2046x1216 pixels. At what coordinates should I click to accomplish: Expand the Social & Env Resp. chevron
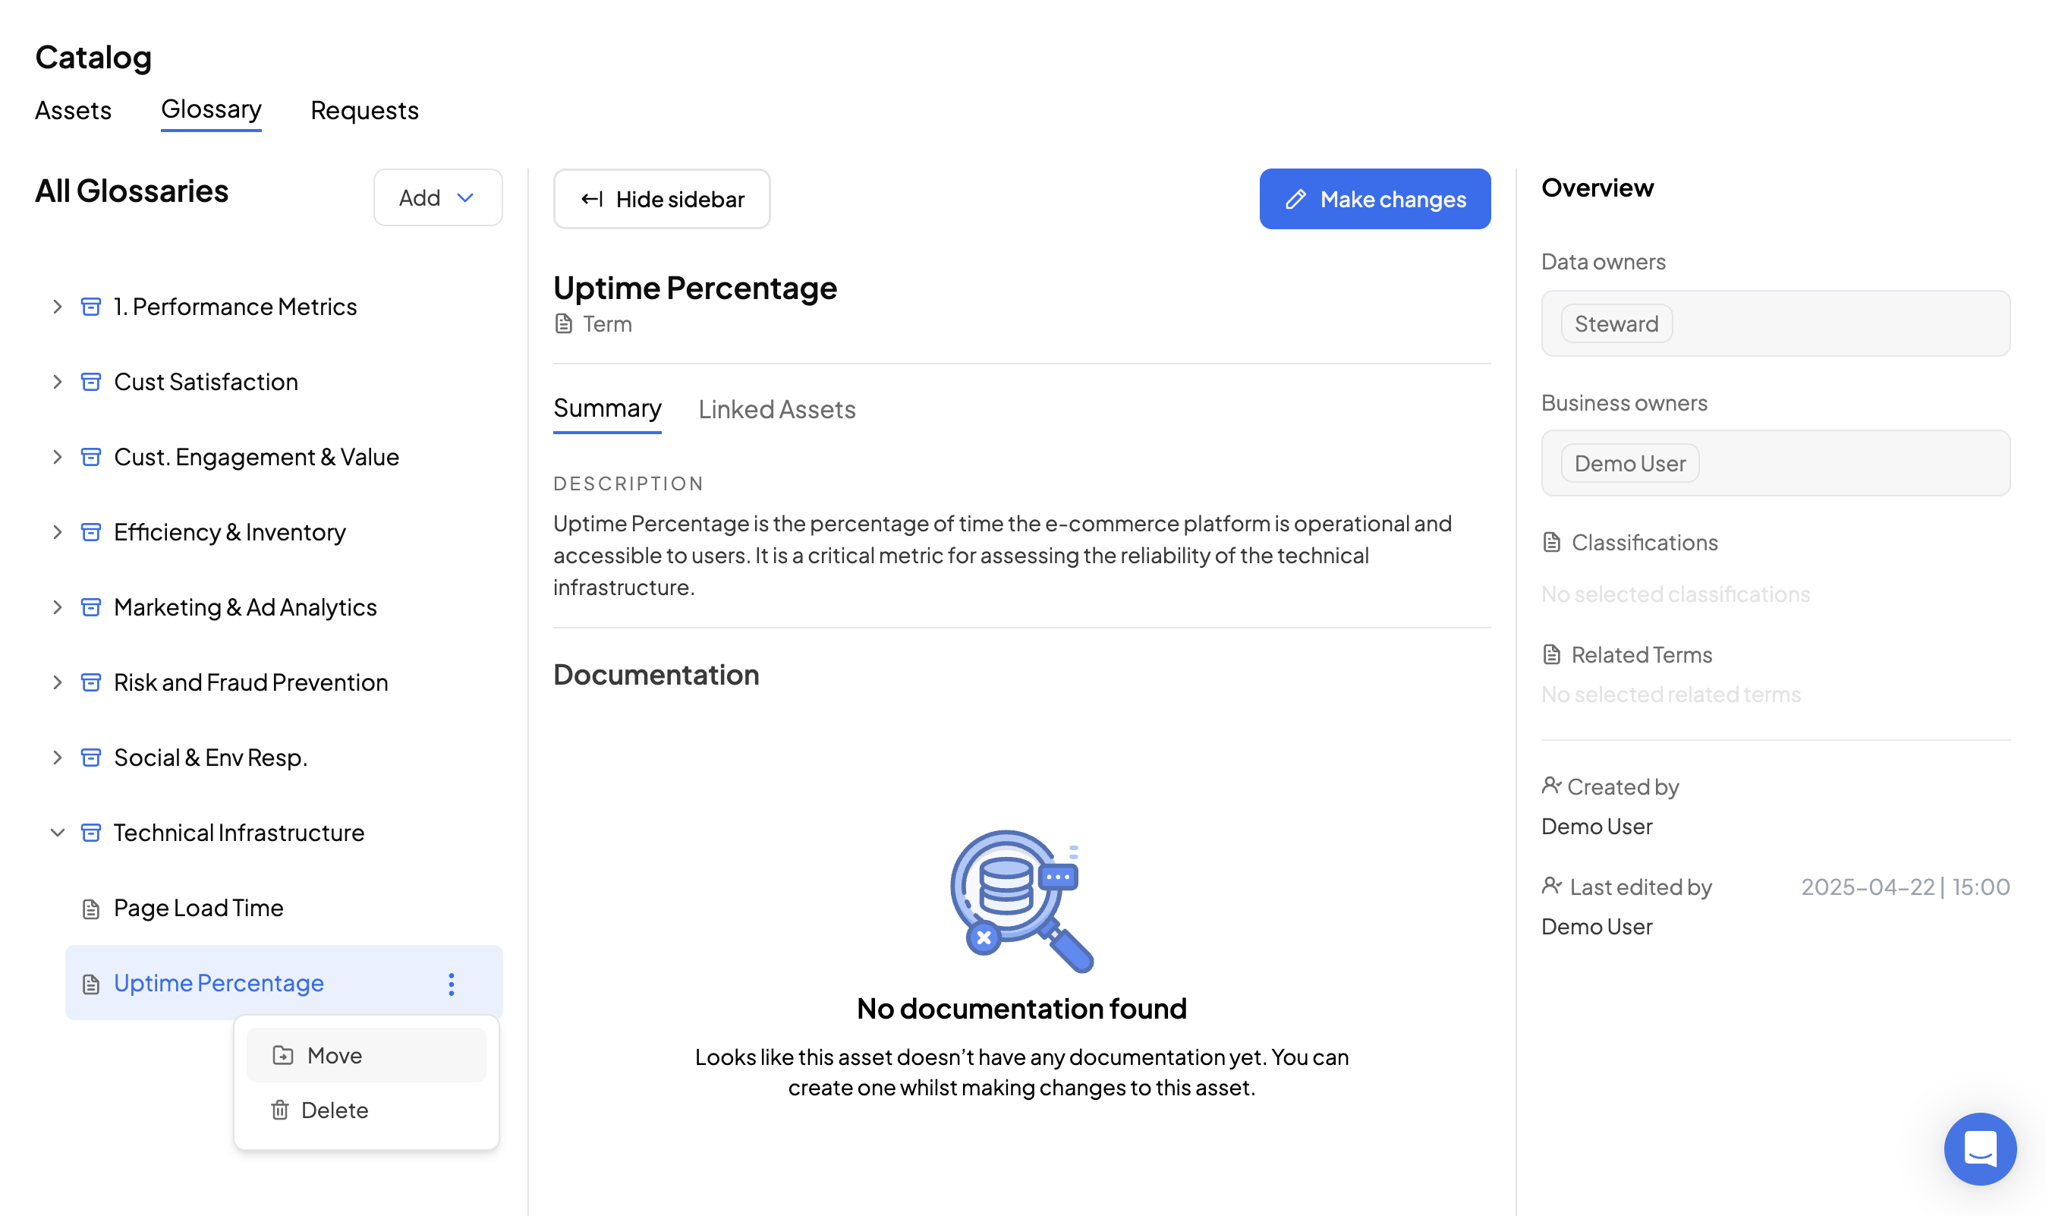tap(58, 757)
